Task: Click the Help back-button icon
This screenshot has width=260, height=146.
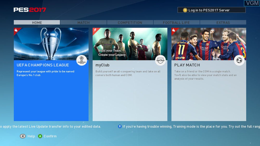Action: tap(23, 136)
